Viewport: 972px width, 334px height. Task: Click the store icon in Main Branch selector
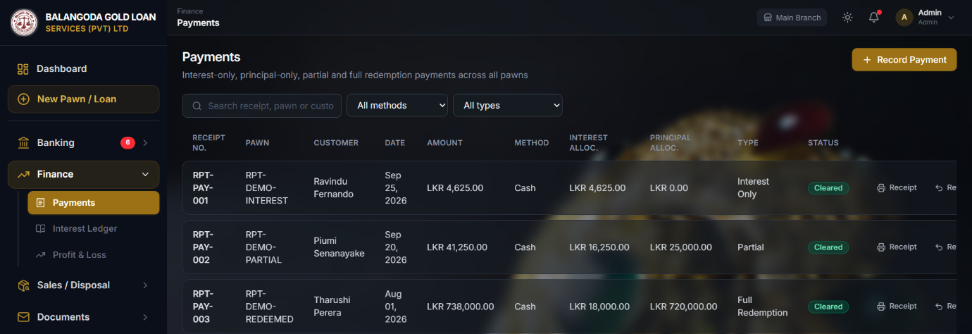(x=768, y=18)
